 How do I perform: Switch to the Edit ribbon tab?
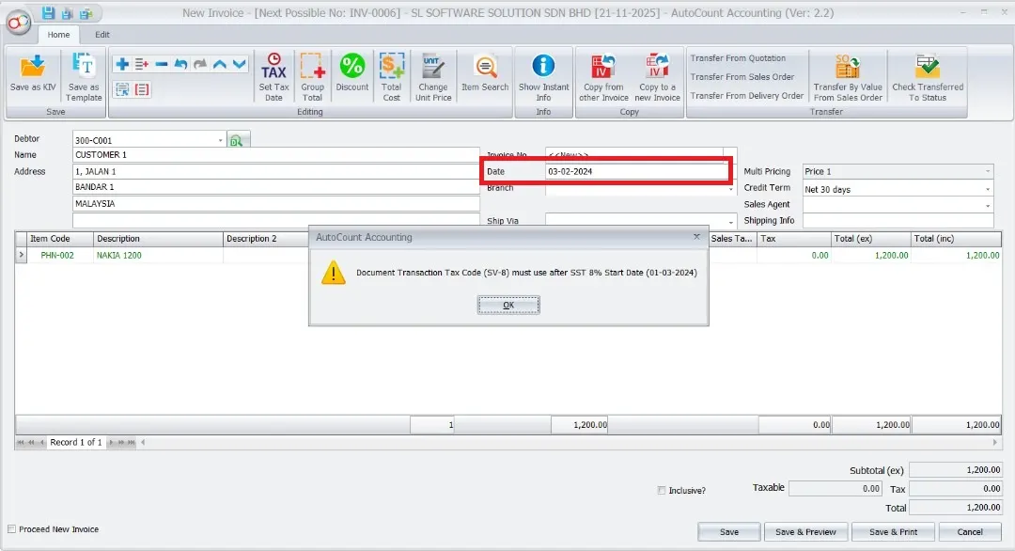pos(101,35)
